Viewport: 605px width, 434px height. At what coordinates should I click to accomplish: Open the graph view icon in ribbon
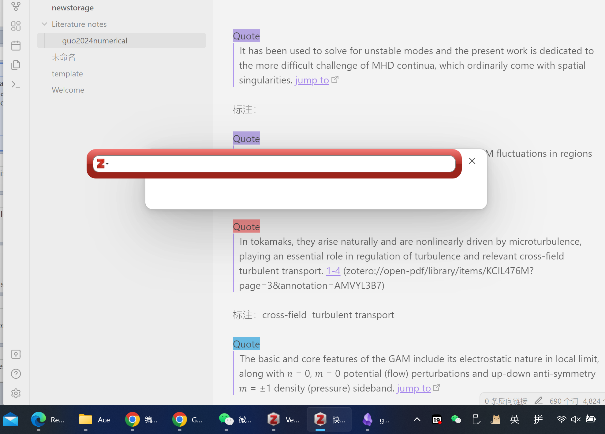[x=16, y=6]
